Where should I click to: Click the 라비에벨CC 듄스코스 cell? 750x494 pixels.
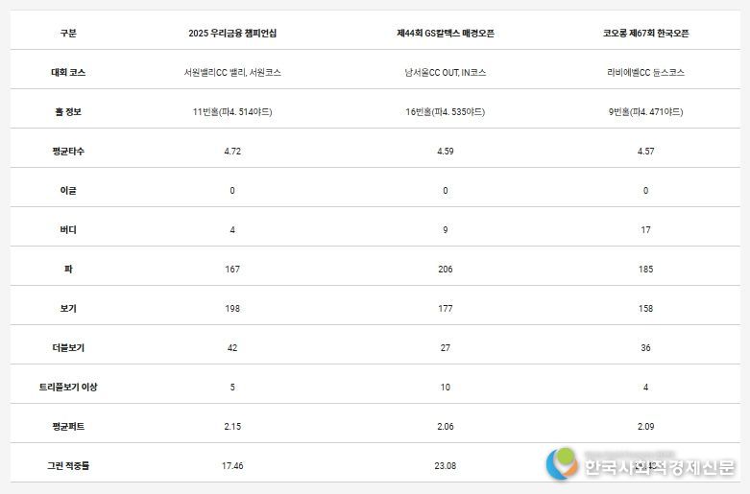click(645, 72)
